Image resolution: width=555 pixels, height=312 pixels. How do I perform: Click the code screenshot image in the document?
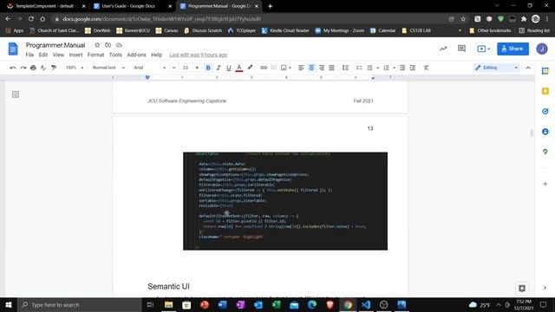coord(285,201)
